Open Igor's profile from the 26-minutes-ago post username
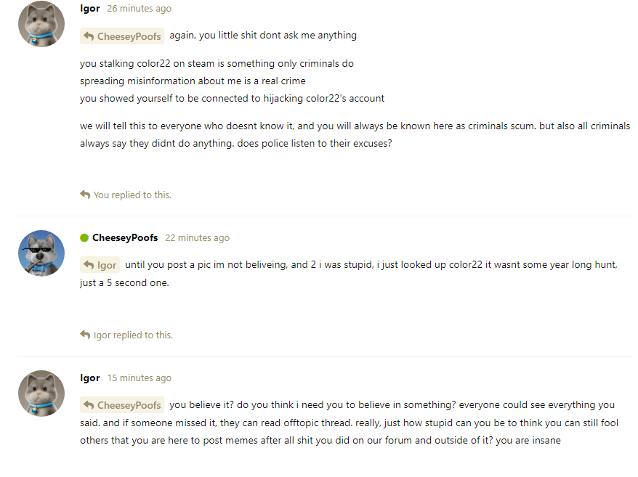This screenshot has height=477, width=638. [x=90, y=9]
